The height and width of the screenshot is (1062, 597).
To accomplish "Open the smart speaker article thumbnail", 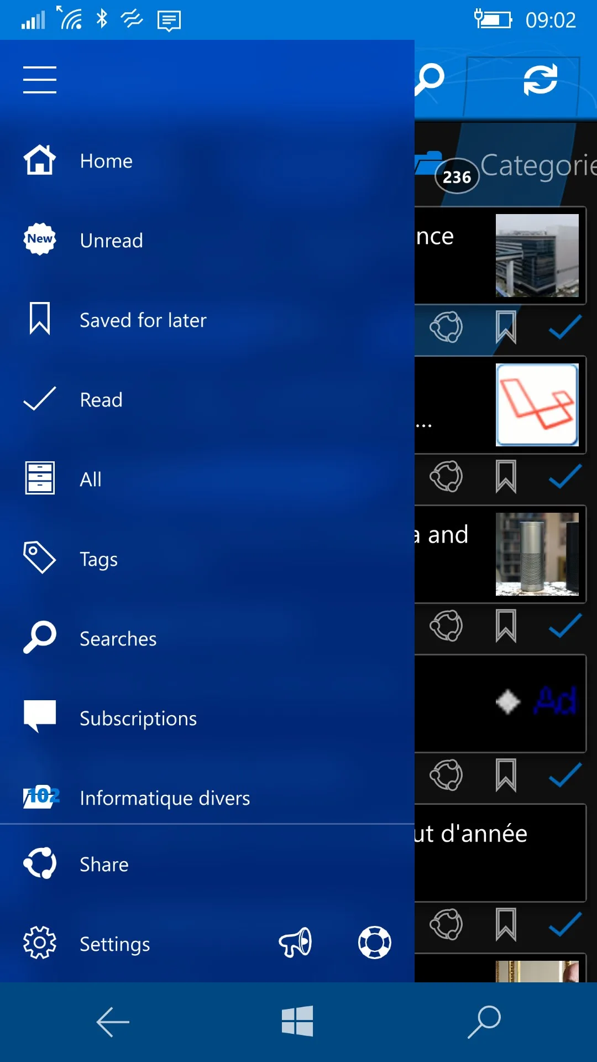I will 537,554.
